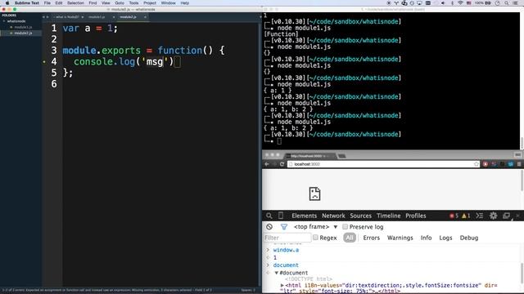The width and height of the screenshot is (524, 294).
Task: Collapse the #document node
Action: pos(277,273)
